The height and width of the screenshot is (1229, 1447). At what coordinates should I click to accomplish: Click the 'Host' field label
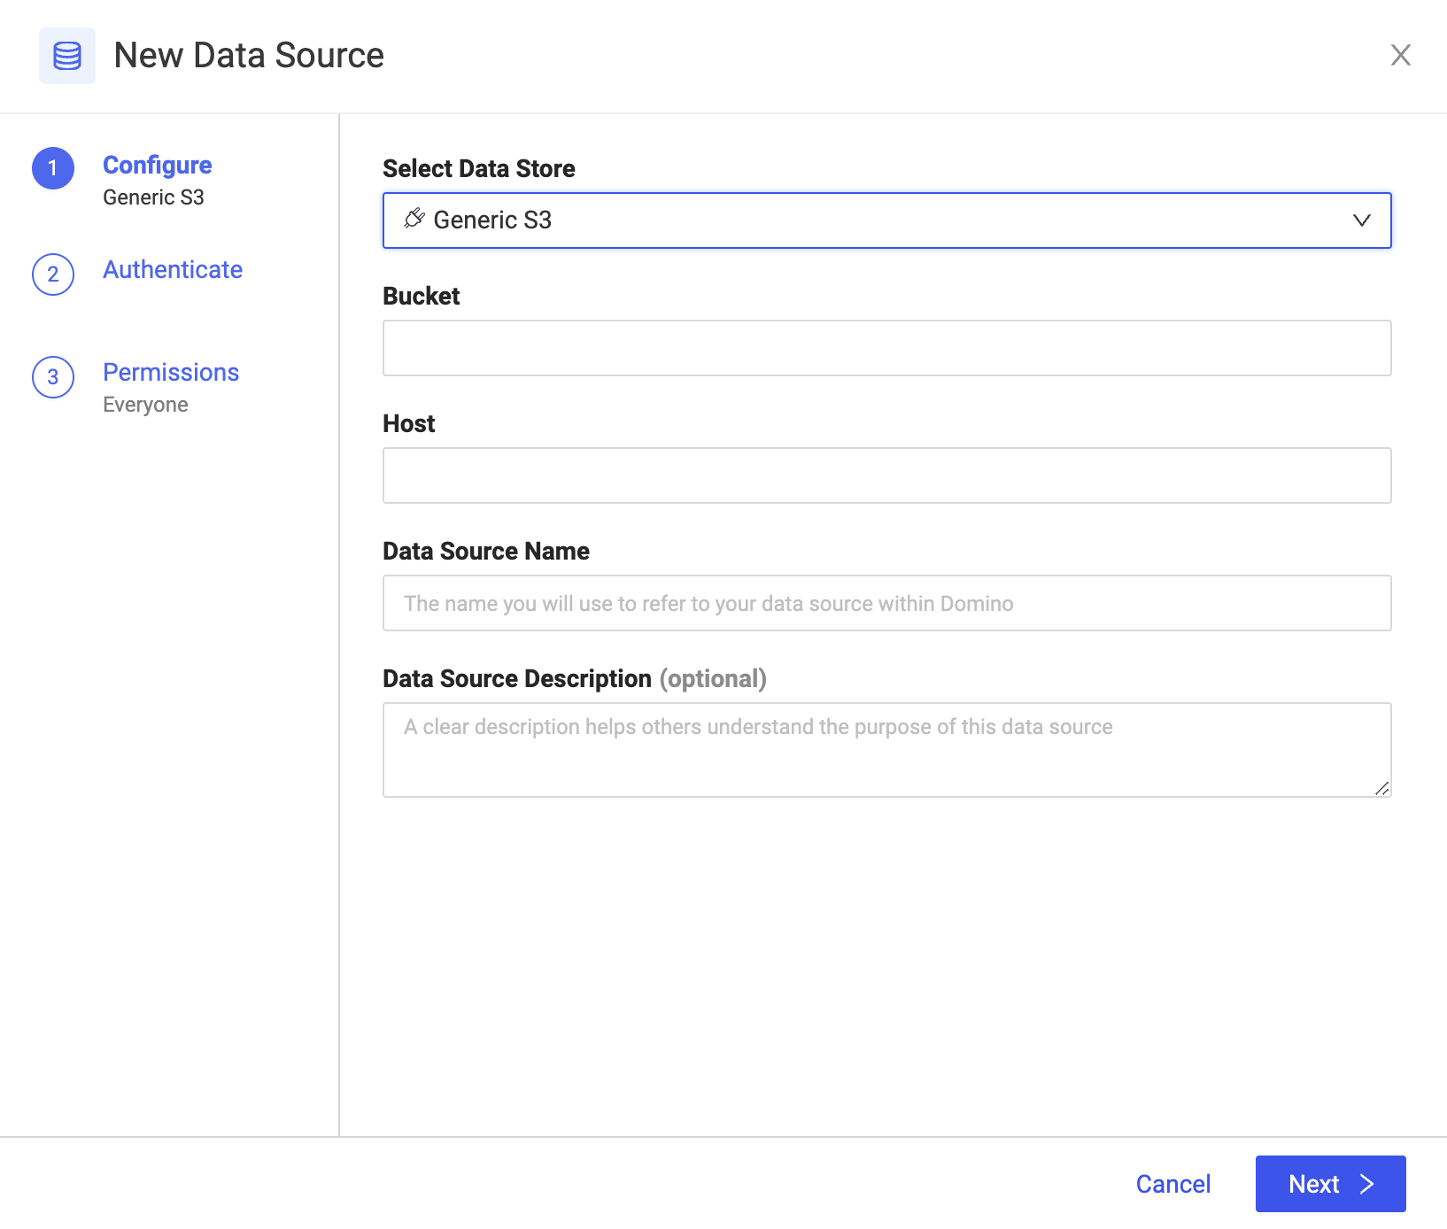[x=409, y=423]
